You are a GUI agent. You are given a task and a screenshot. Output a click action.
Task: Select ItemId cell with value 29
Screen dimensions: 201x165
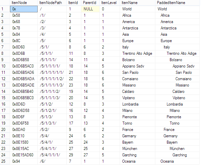[x=74, y=155]
